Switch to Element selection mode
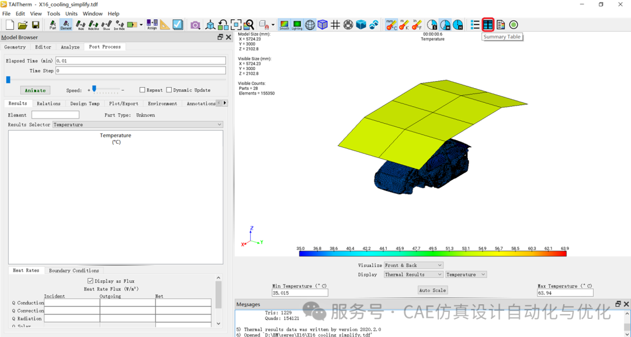This screenshot has width=631, height=337. point(66,25)
